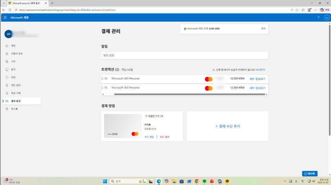Click first transaction amount 12,500 KRW
Viewport: 331px width, 185px height.
(237, 78)
